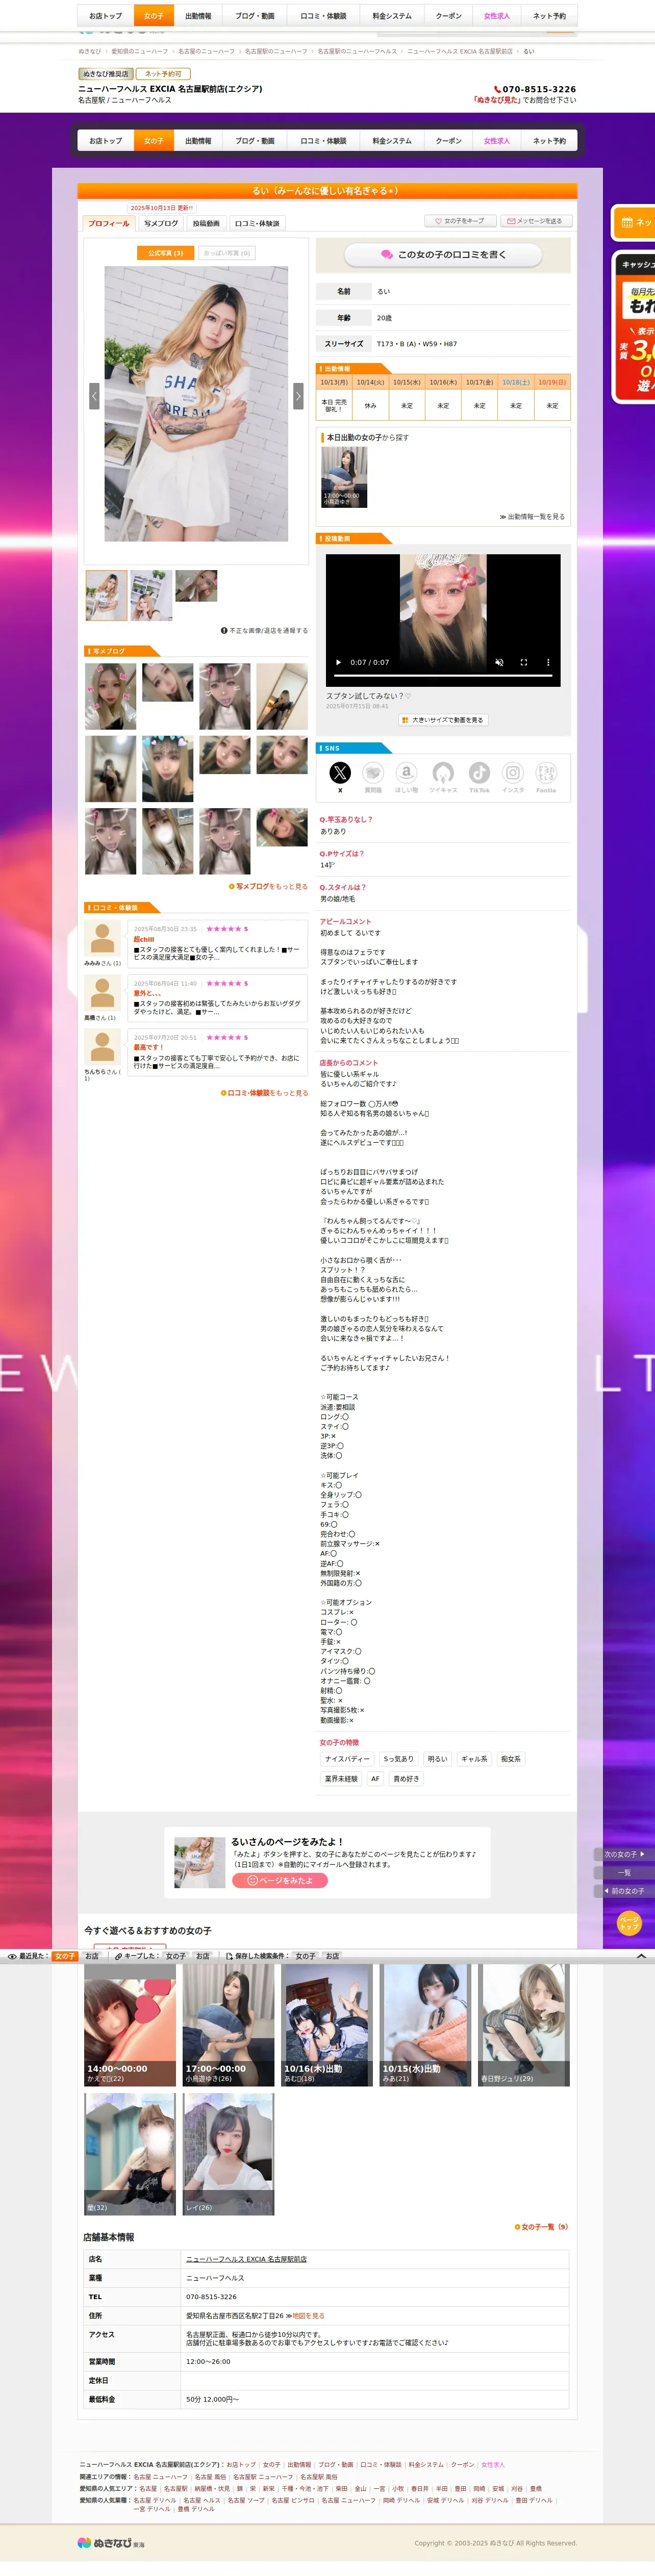Open 料金システム in the purple-section menu

click(392, 141)
